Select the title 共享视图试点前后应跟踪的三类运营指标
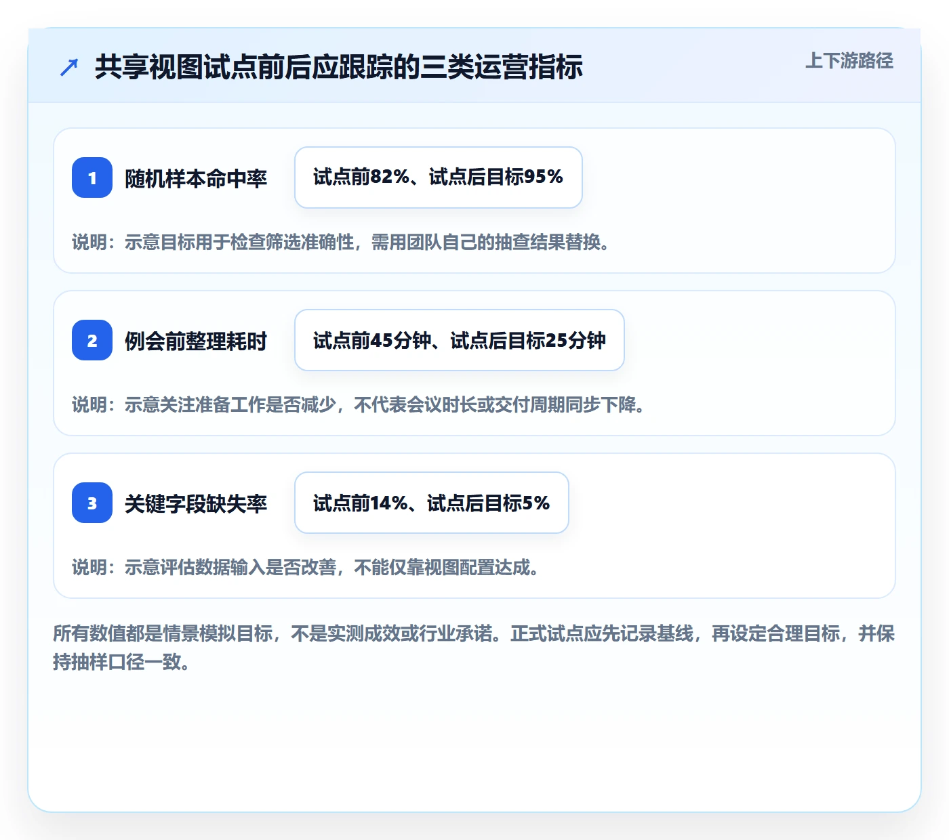949x840 pixels. click(x=339, y=67)
